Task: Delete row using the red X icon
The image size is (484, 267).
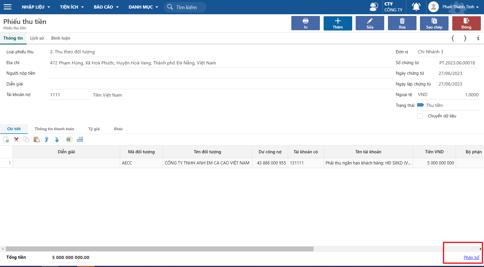Action: click(16, 139)
